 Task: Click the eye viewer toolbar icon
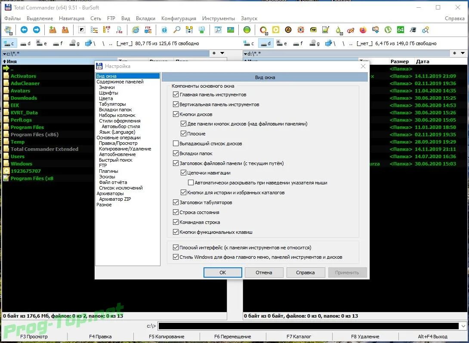[x=301, y=30]
